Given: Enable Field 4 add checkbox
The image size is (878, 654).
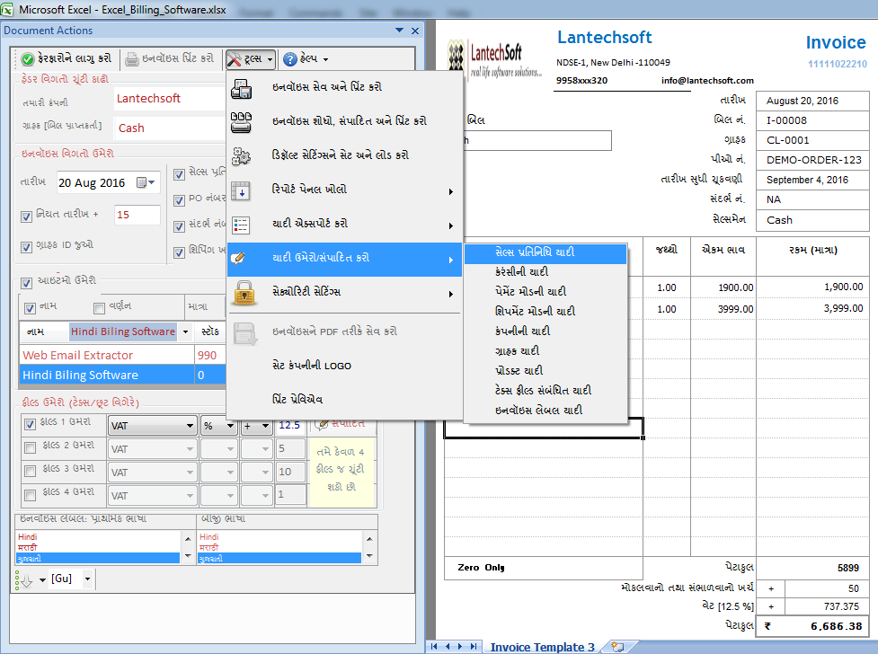Looking at the screenshot, I should point(31,494).
